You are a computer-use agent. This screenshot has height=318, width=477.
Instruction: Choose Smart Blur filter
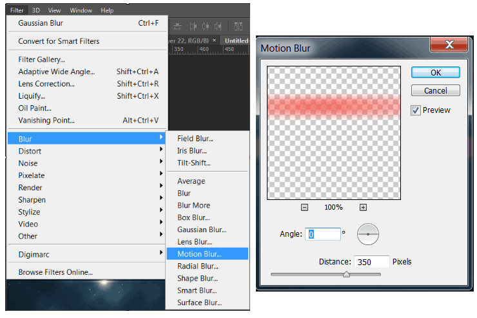(208, 290)
